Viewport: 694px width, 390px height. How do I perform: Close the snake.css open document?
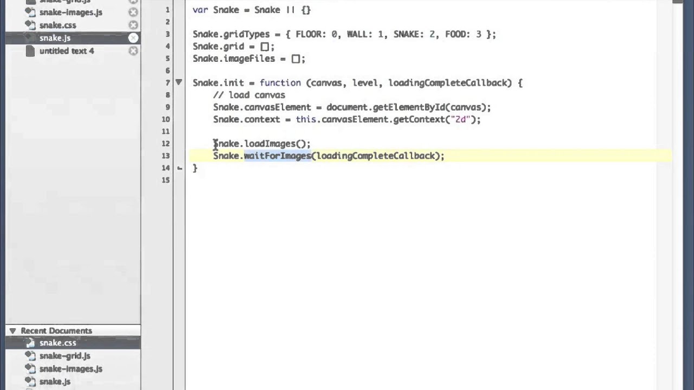[x=133, y=25]
